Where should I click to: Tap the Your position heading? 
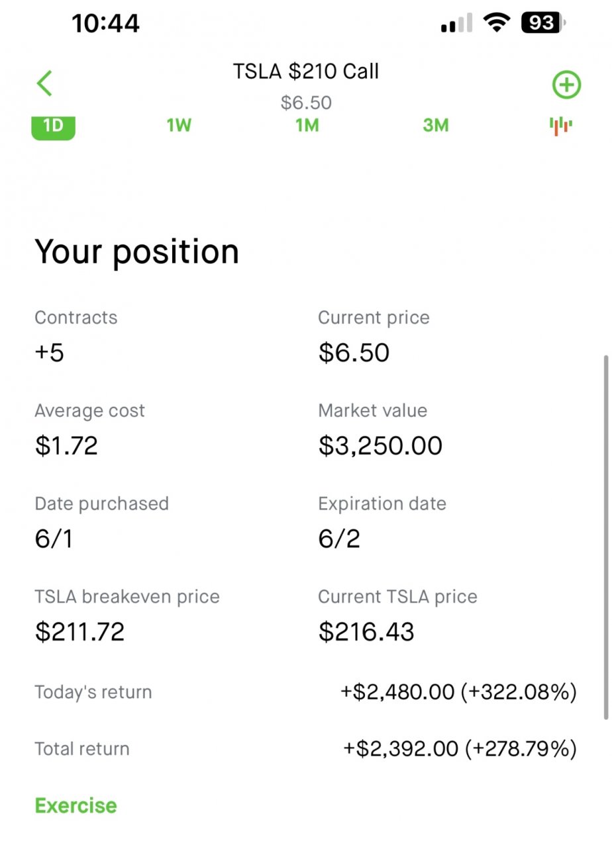pos(136,252)
